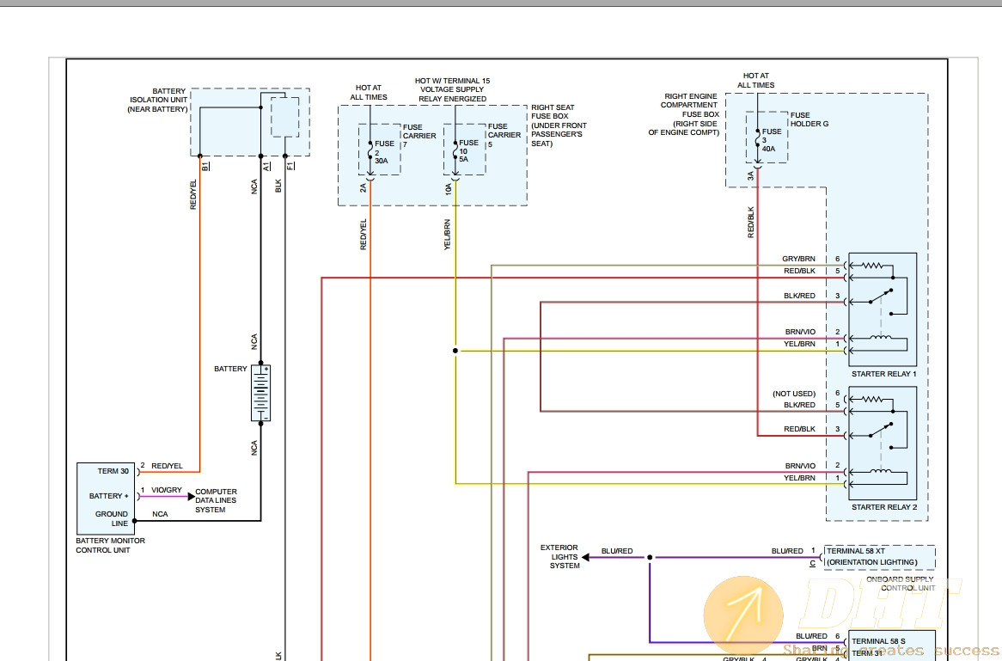Select the VIO/GRY wire label
The width and height of the screenshot is (1002, 661).
[166, 490]
